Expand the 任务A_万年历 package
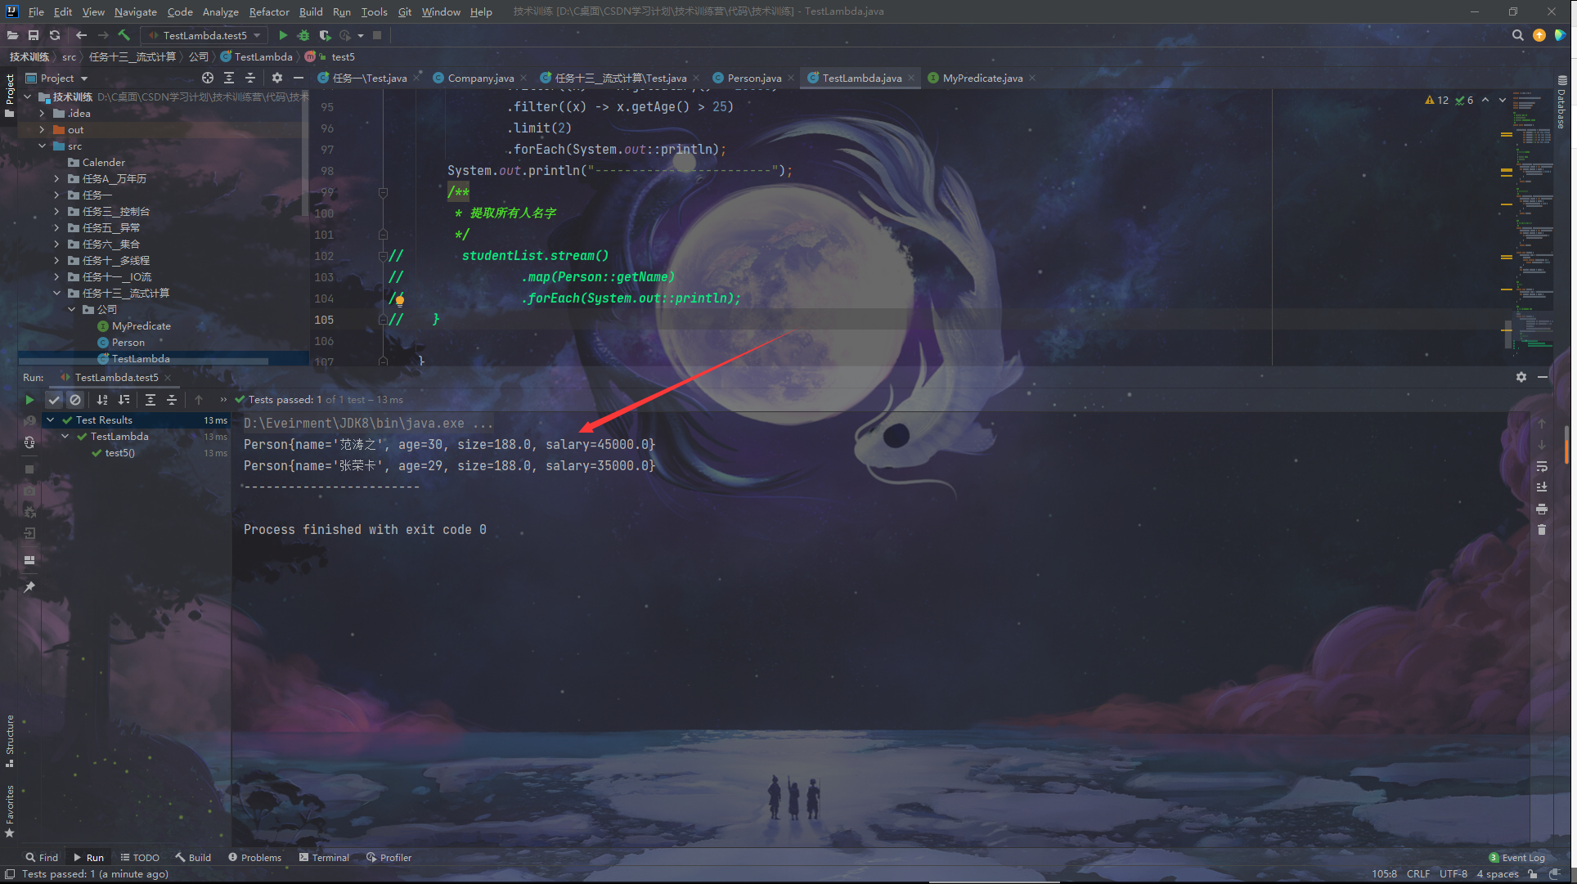This screenshot has height=884, width=1577. (57, 179)
